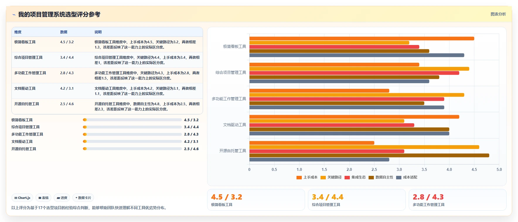
Task: Click the 开源自托管工具 chart axis label
Action: [x=233, y=151]
